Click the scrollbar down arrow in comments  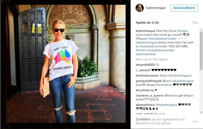(201, 112)
